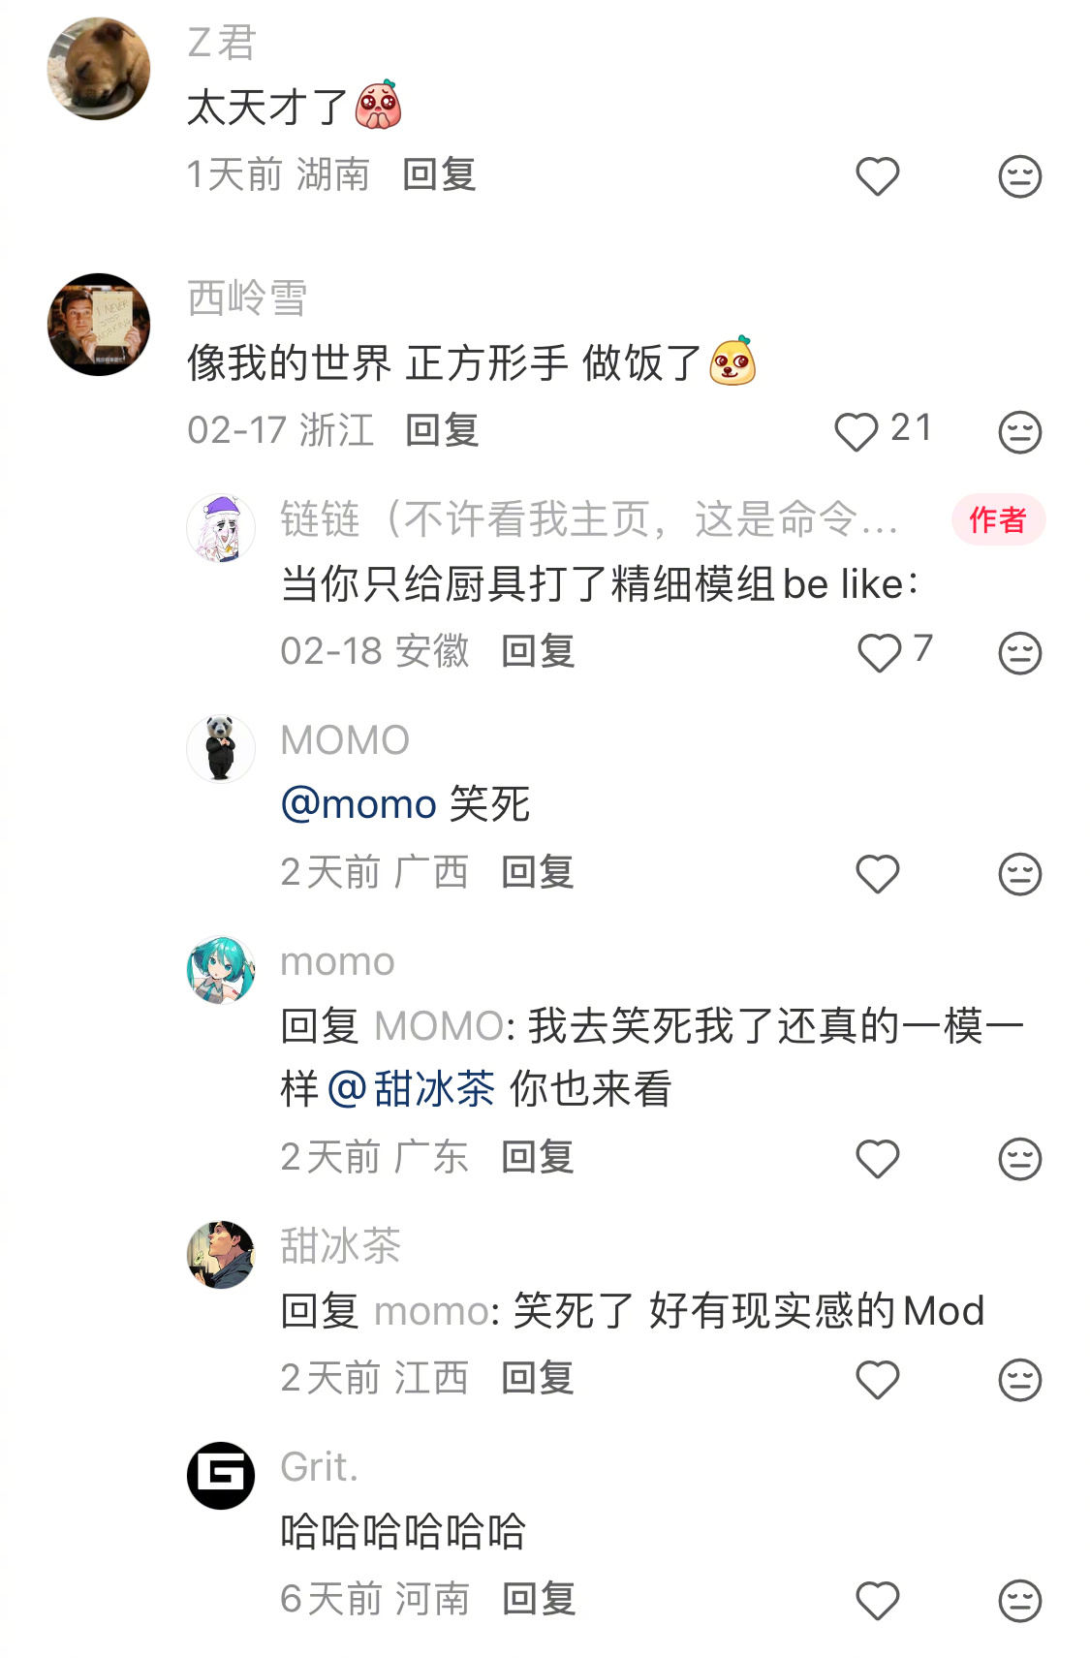Viewport: 1090px width, 1658px height.
Task: Like Grit.'s 哈哈哈 comment
Action: click(878, 1601)
